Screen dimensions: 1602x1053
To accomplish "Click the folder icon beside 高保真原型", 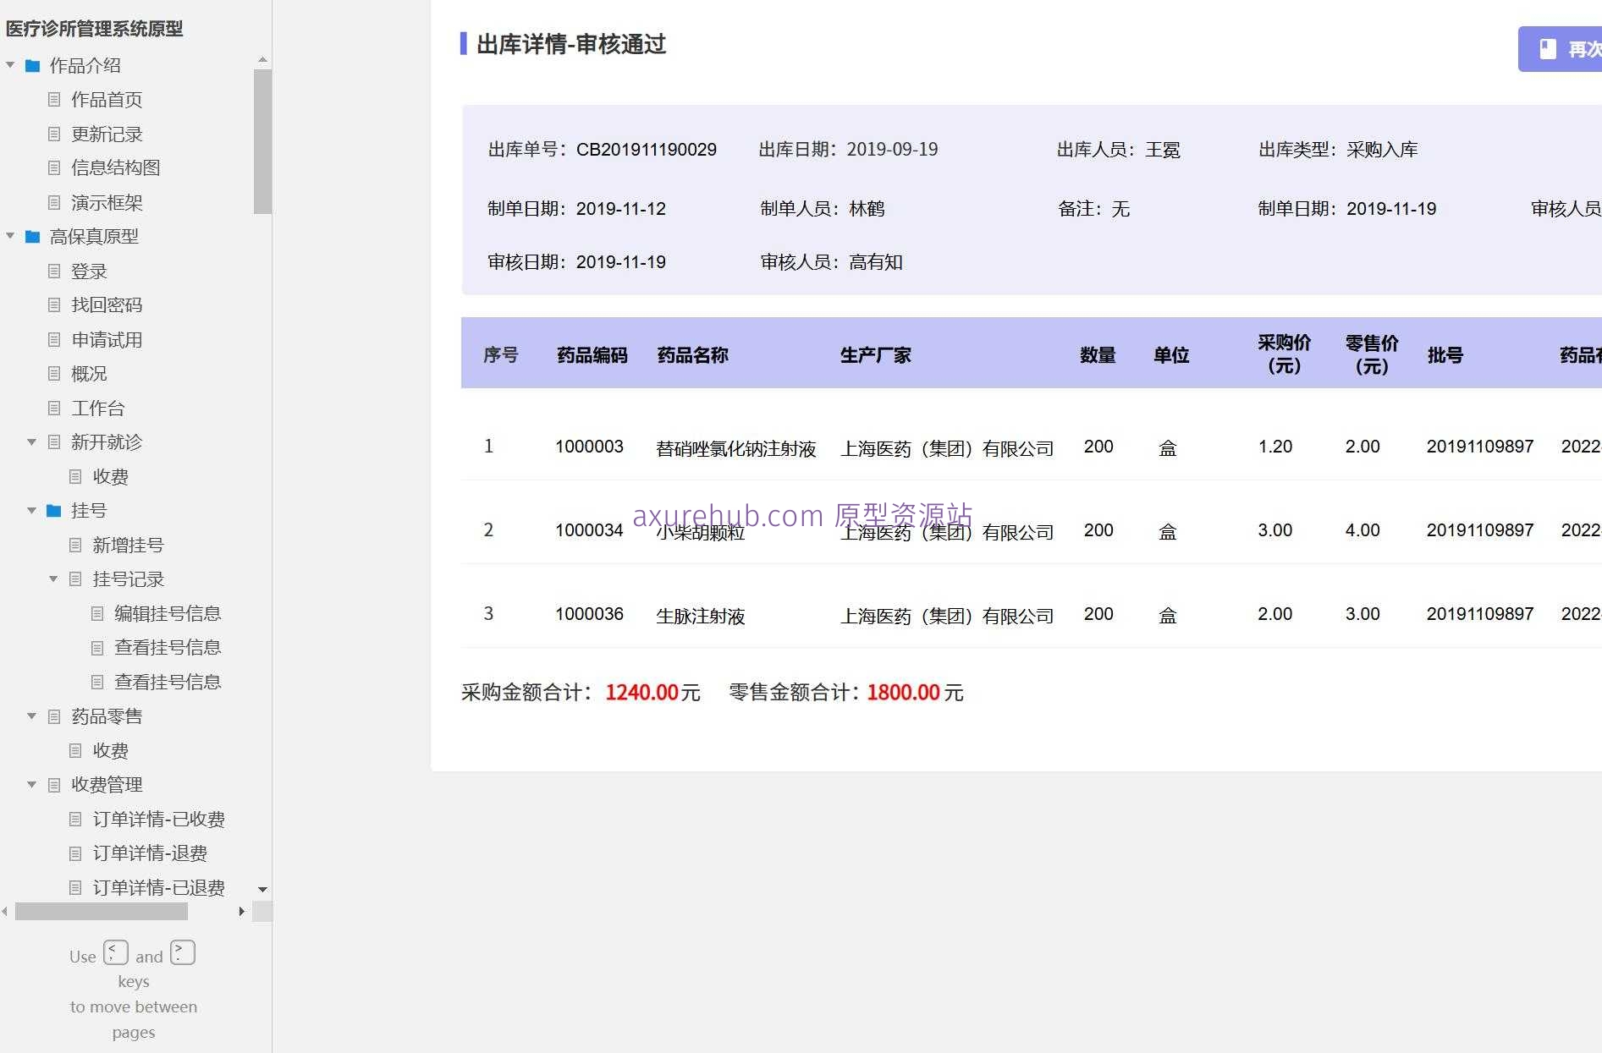I will 32,237.
